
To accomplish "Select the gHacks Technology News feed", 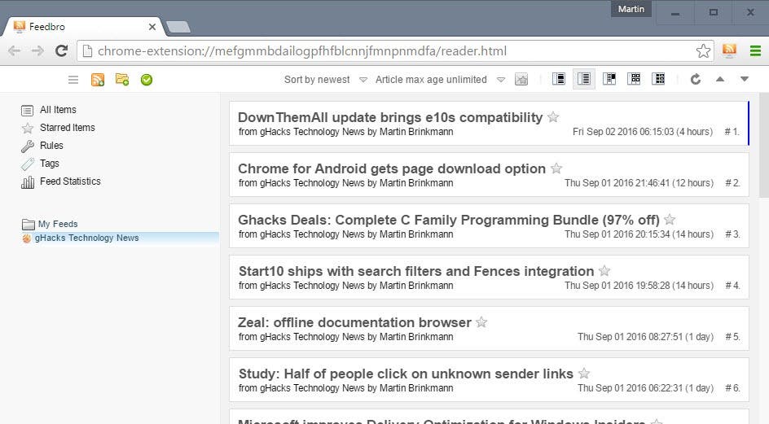I will click(87, 238).
